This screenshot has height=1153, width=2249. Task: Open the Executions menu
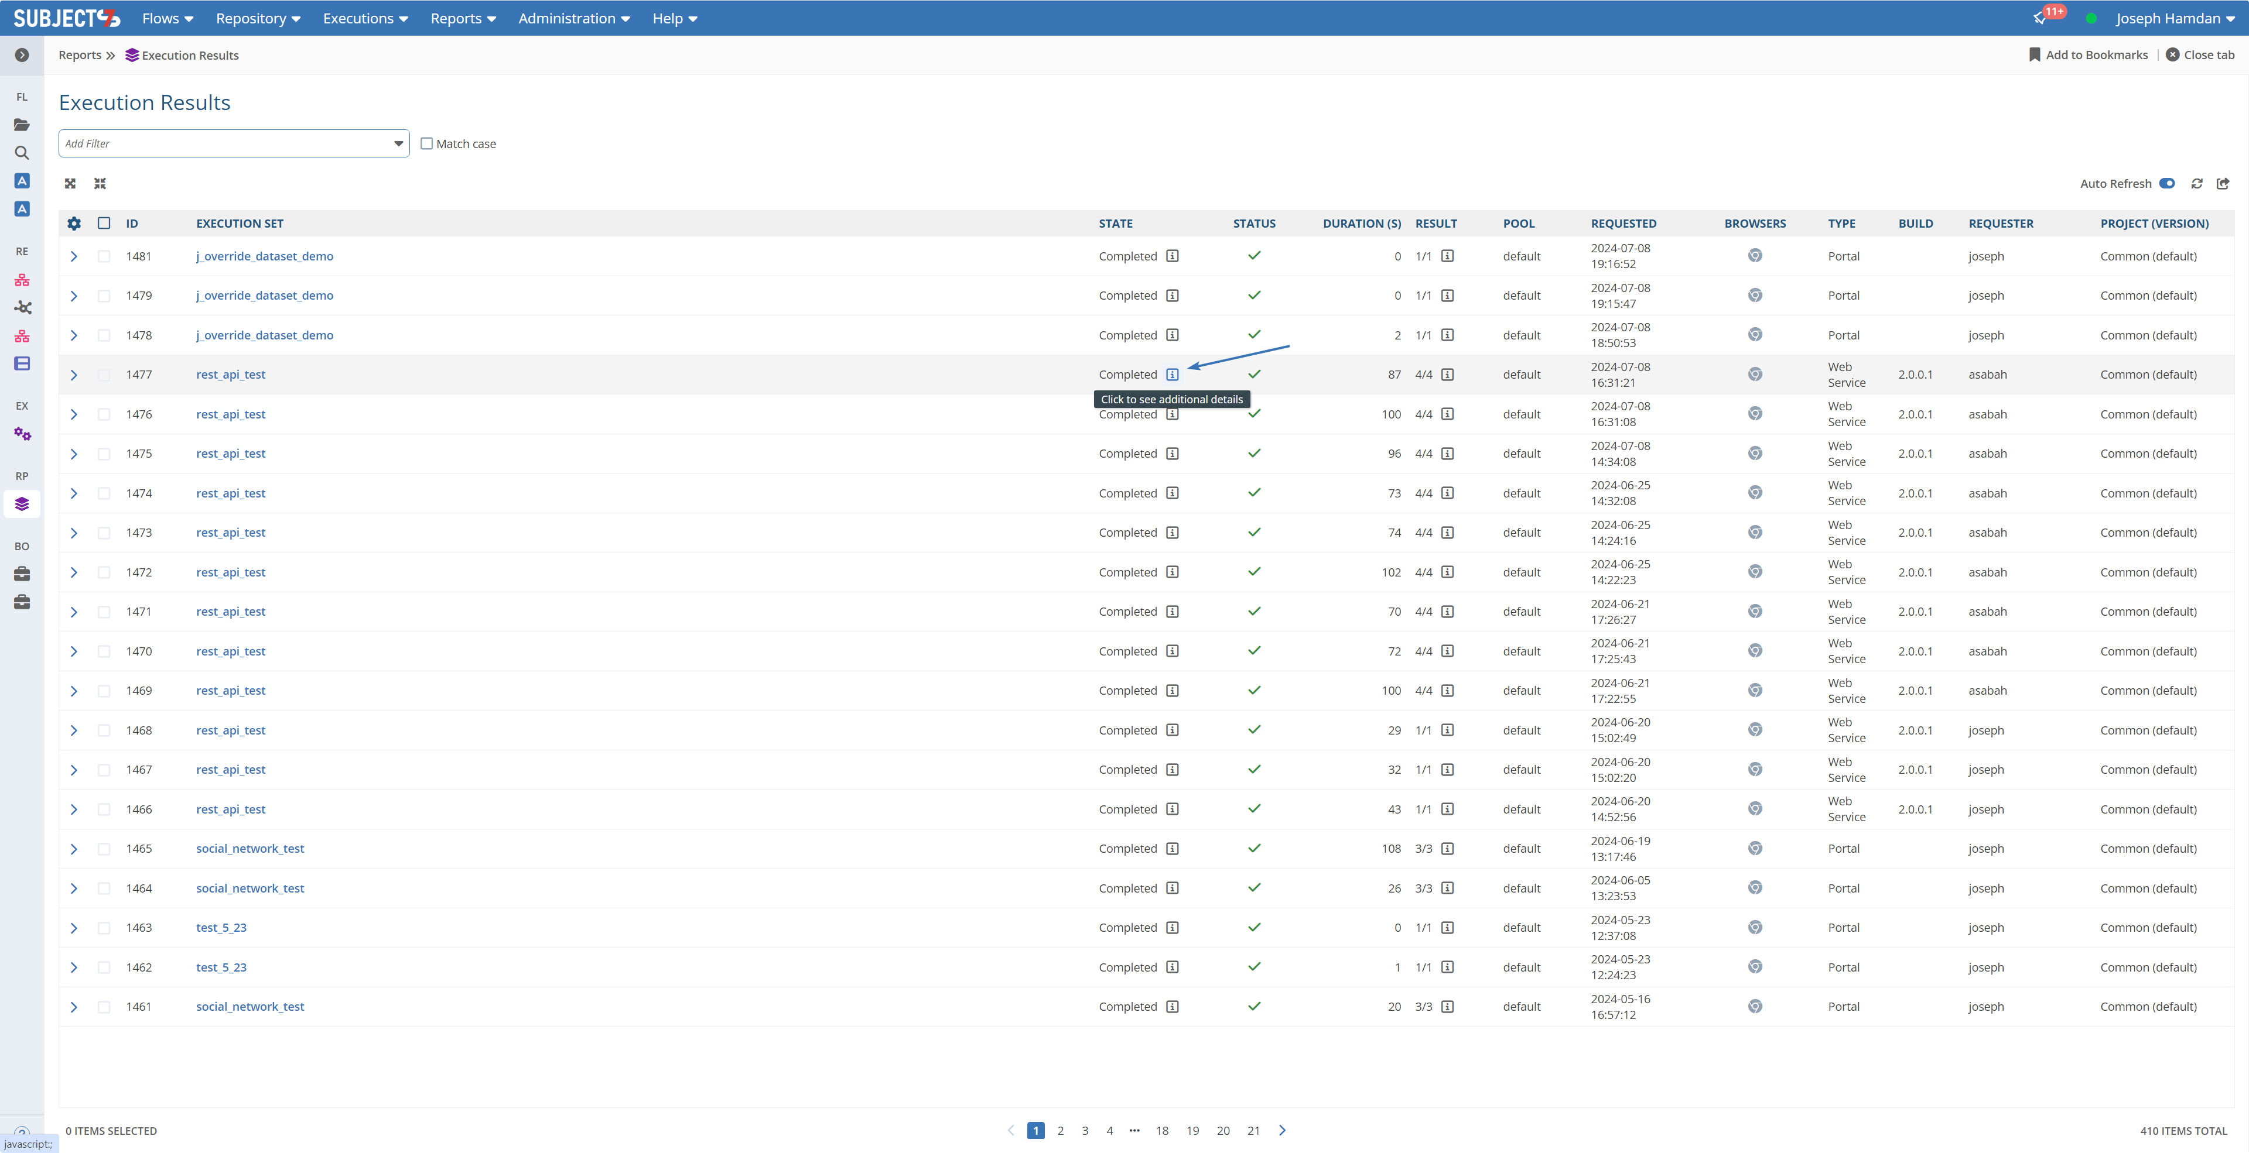point(365,18)
